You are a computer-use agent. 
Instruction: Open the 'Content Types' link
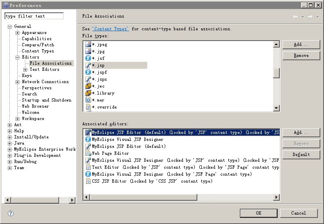point(110,29)
